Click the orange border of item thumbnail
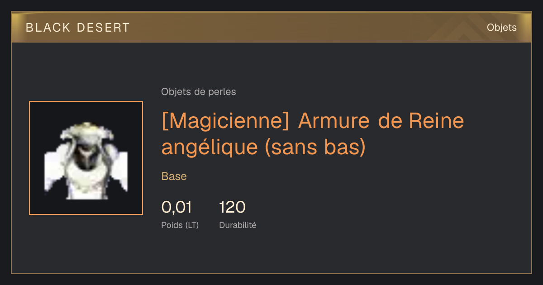The height and width of the screenshot is (285, 543). tap(86, 102)
